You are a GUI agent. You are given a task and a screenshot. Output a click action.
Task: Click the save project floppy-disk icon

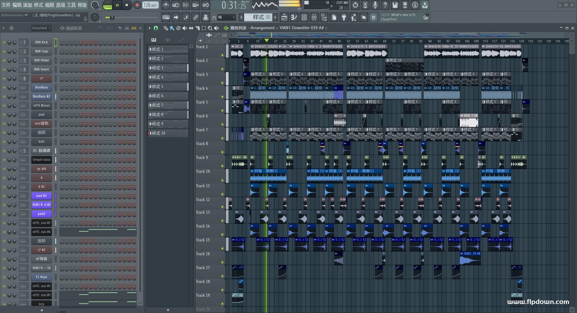click(x=395, y=5)
